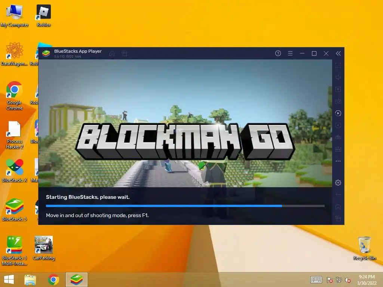The height and width of the screenshot is (287, 383).
Task: Click the dimmed rotate icon in sidebar
Action: [338, 125]
